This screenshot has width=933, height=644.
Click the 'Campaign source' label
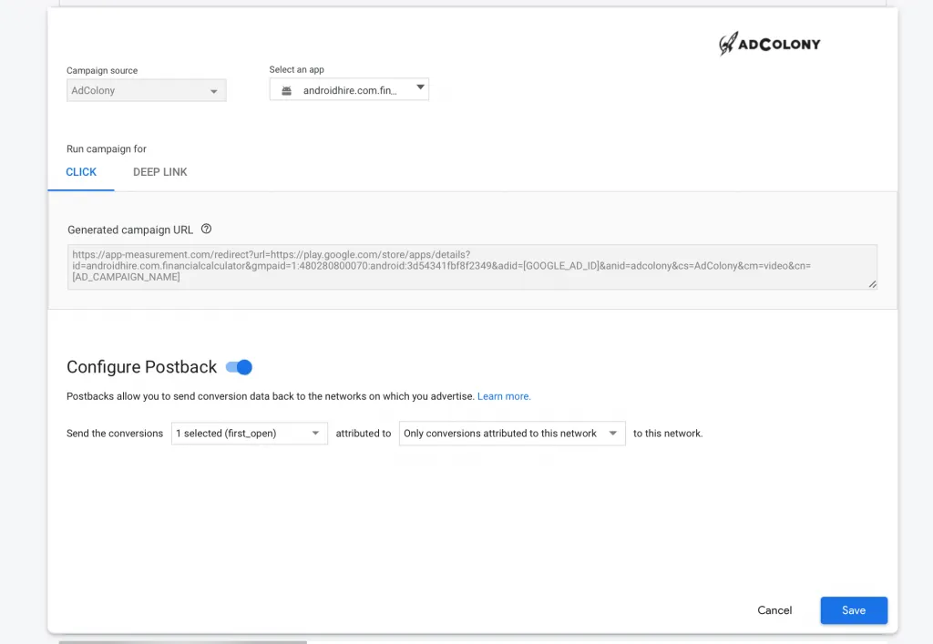click(x=102, y=71)
